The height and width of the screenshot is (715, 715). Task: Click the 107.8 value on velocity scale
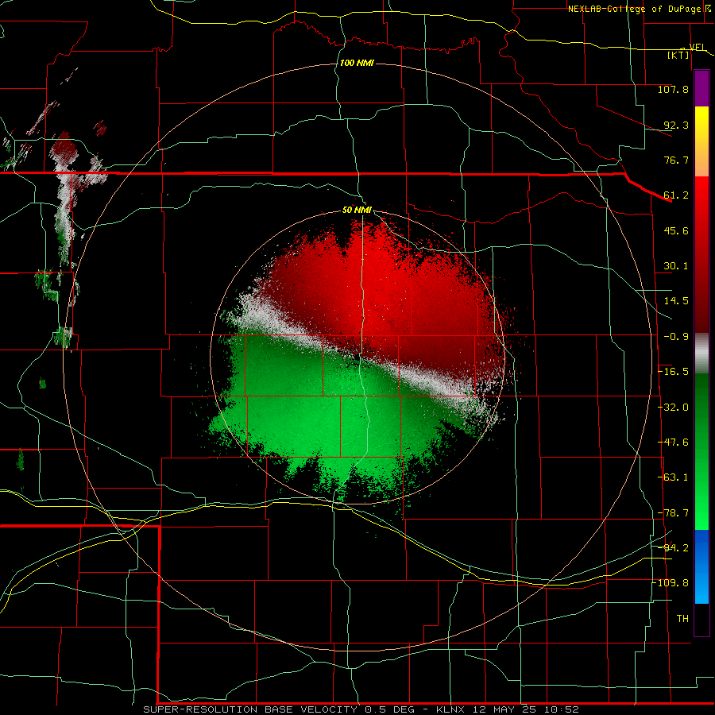click(673, 89)
